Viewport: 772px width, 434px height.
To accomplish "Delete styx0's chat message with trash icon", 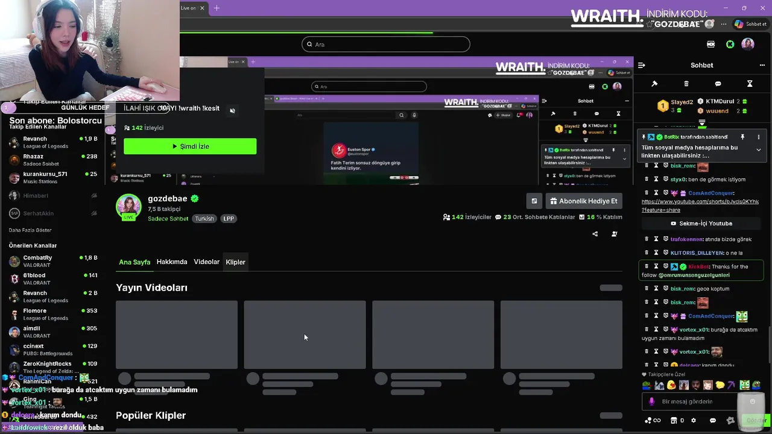I will click(647, 179).
